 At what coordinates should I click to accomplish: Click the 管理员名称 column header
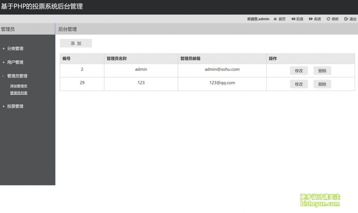pyautogui.click(x=141, y=58)
